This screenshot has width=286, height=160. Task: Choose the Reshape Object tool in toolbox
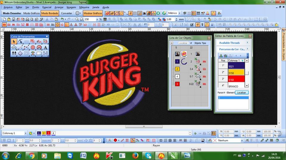(x=20, y=41)
